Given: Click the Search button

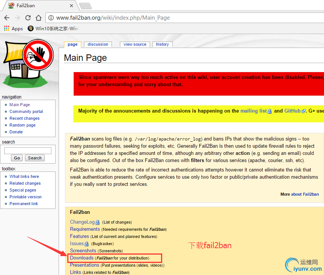Looking at the screenshot, I should click(35, 158).
